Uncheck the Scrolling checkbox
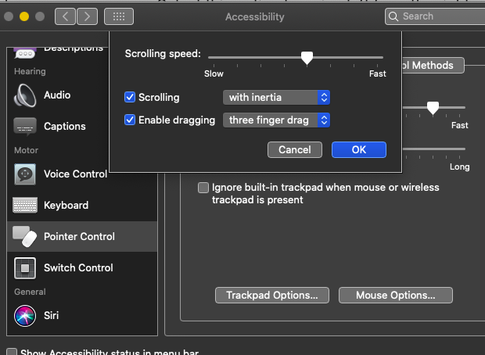The height and width of the screenshot is (355, 485). click(x=131, y=98)
